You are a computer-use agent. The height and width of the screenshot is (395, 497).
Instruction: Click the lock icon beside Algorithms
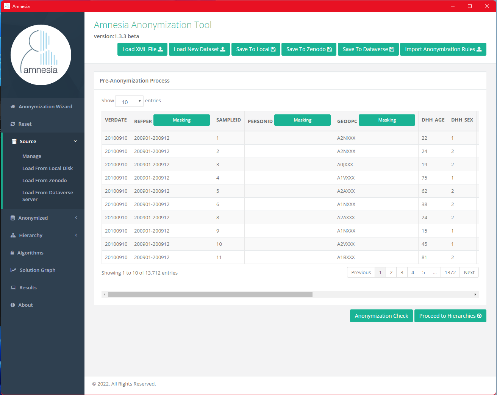[13, 253]
